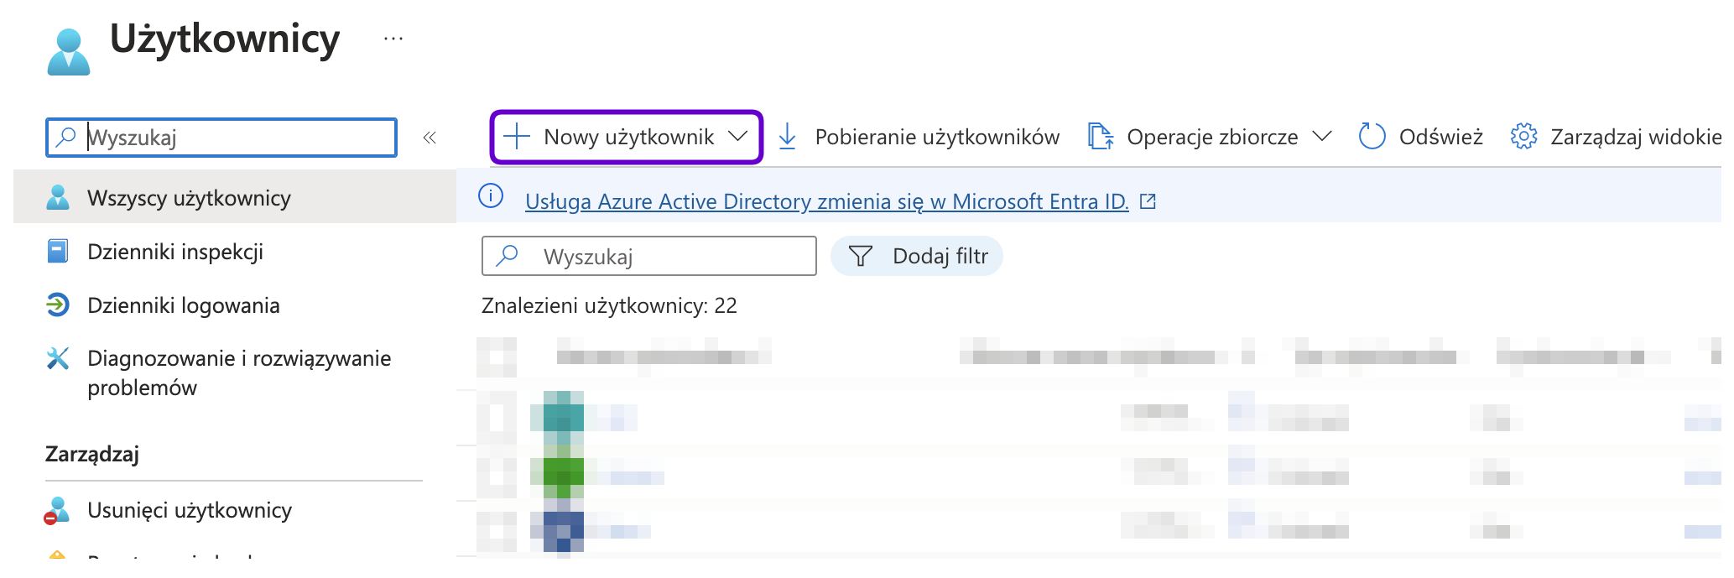Expand the Nowy użytkownik dropdown arrow

click(x=737, y=137)
